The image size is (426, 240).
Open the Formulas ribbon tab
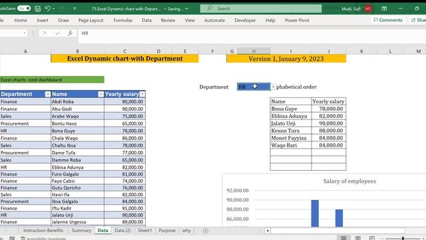click(x=122, y=20)
